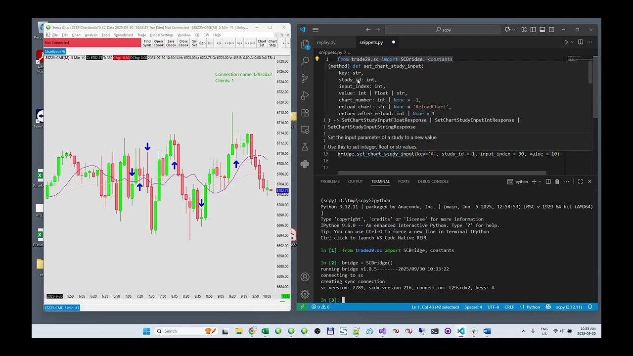Maximize the terminal panel size
Image resolution: width=633 pixels, height=356 pixels.
pos(580,181)
